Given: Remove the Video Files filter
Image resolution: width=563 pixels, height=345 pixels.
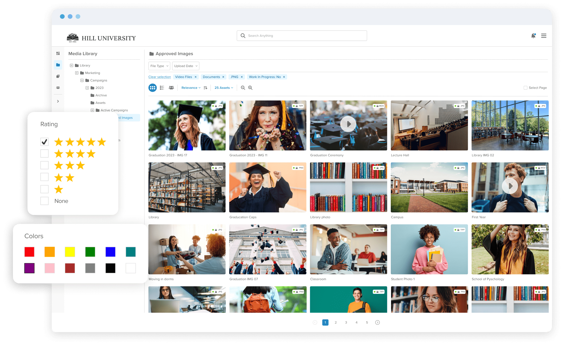Looking at the screenshot, I should pos(196,77).
